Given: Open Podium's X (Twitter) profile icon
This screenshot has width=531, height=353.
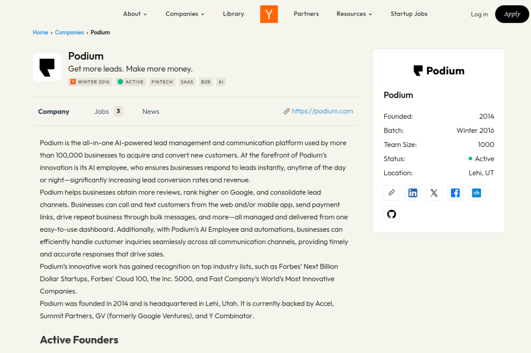Looking at the screenshot, I should 434,193.
